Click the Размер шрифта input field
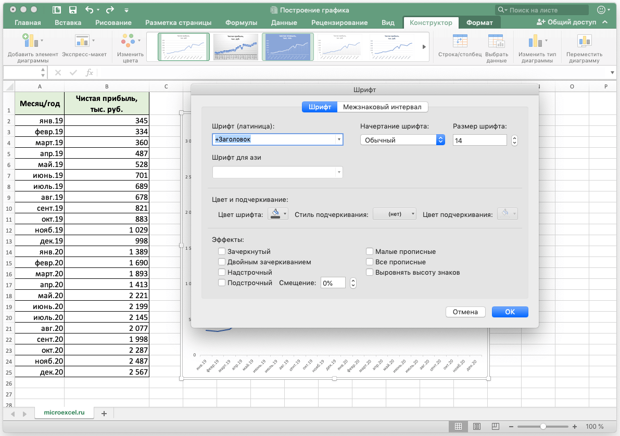 click(x=480, y=140)
